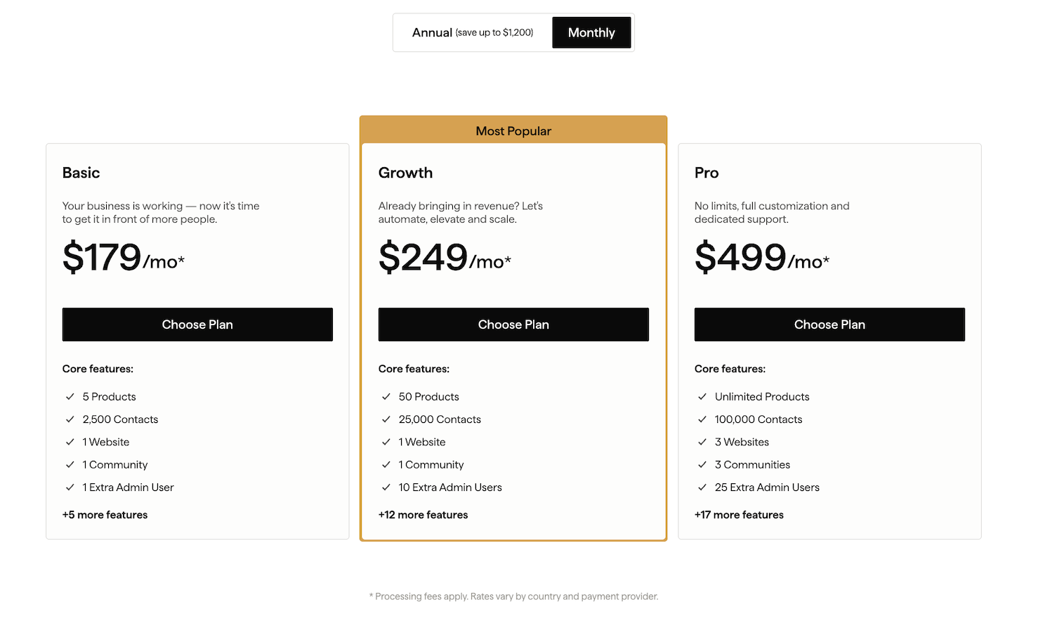
Task: Choose the Pro plan
Action: click(829, 325)
